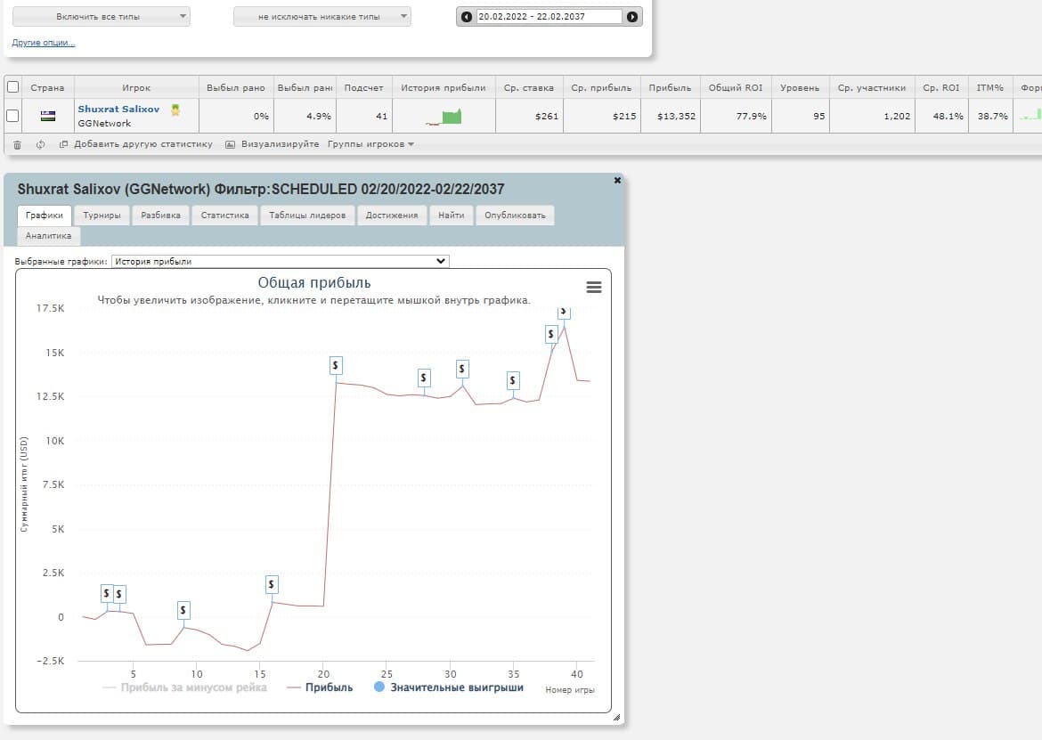
Task: Click the trash delete icon below the table
Action: 18,144
